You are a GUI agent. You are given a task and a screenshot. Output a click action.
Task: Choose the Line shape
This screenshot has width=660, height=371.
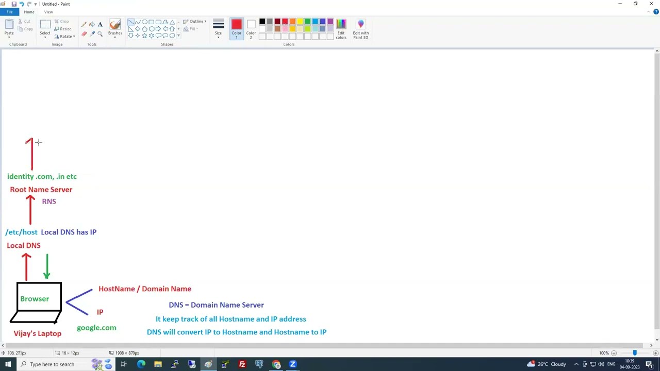click(131, 22)
